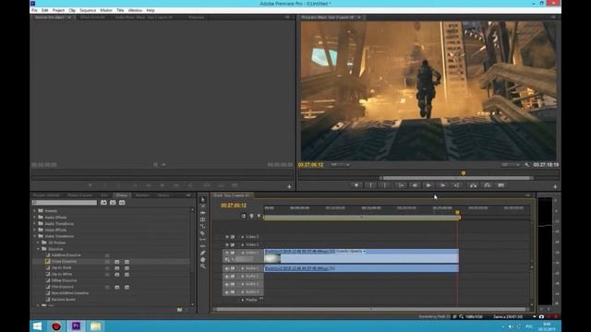This screenshot has height=332, width=591.
Task: Open the File menu
Action: (x=34, y=10)
